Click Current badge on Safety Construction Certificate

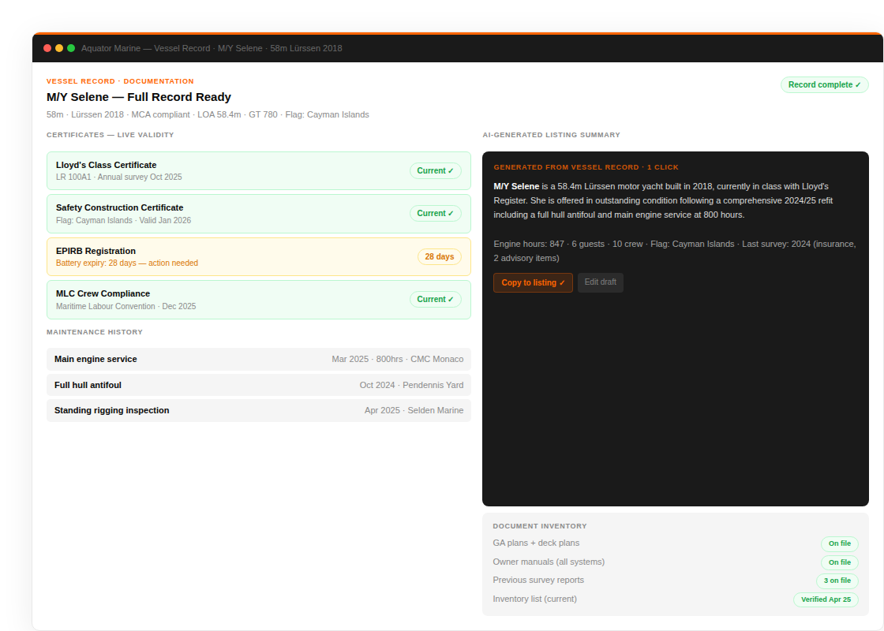pyautogui.click(x=435, y=214)
